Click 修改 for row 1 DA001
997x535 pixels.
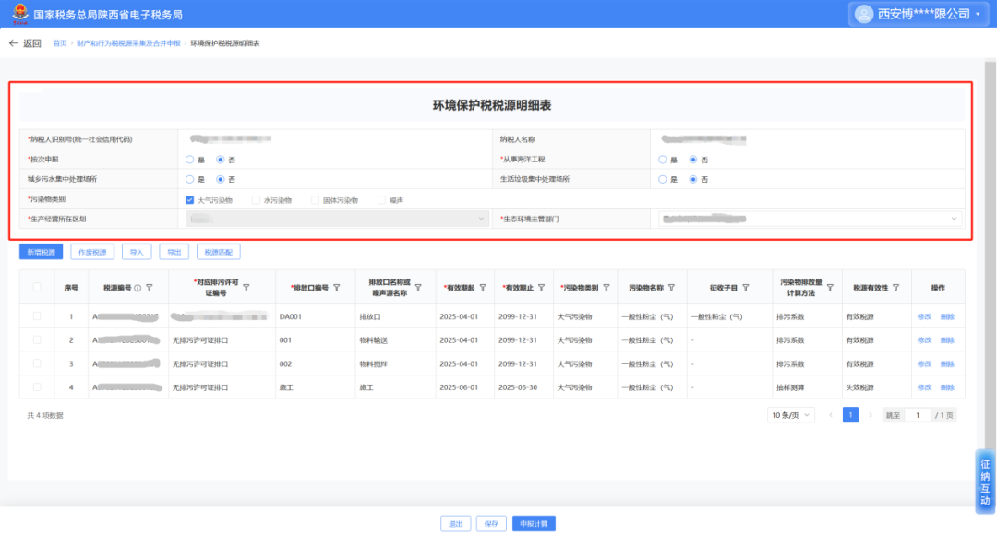click(x=924, y=316)
